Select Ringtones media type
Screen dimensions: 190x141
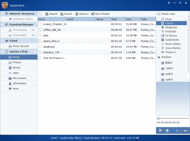pyautogui.click(x=171, y=27)
